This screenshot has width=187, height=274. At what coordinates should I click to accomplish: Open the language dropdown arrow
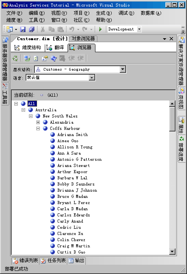(x=92, y=78)
